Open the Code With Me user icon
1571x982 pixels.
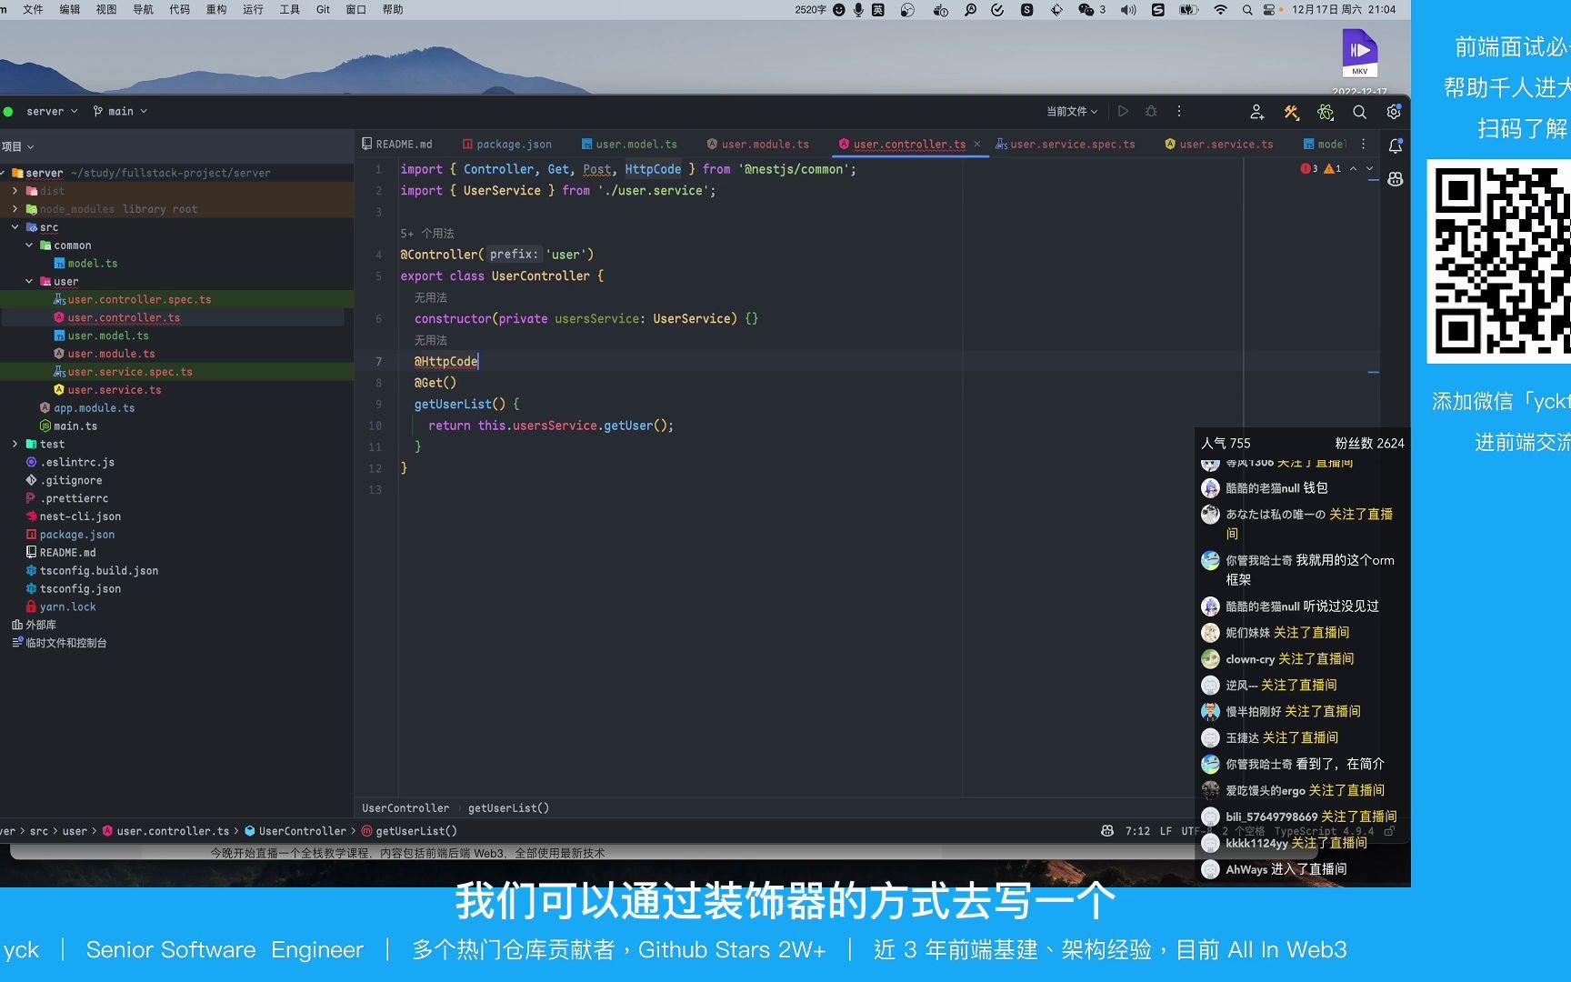(1256, 112)
